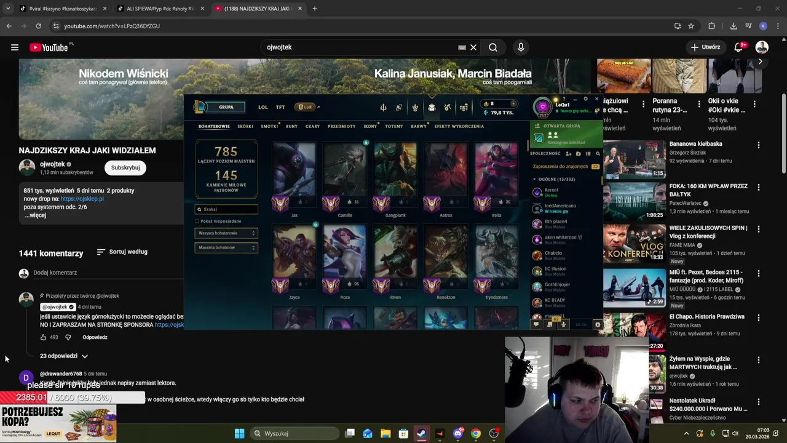Expand the 23 odpowiedzi replies

64,356
